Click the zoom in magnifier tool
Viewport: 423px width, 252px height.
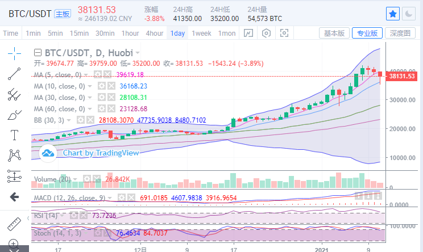(14, 244)
